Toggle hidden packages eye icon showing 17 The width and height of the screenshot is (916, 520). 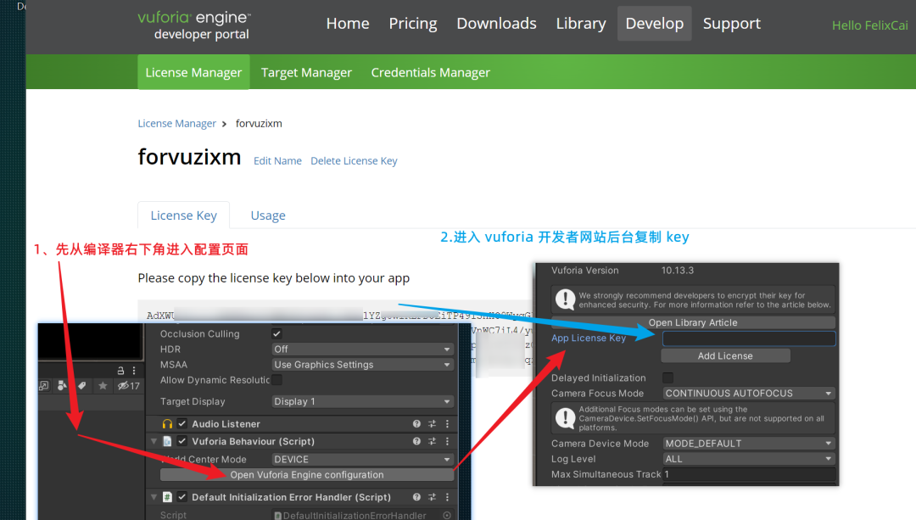(129, 386)
